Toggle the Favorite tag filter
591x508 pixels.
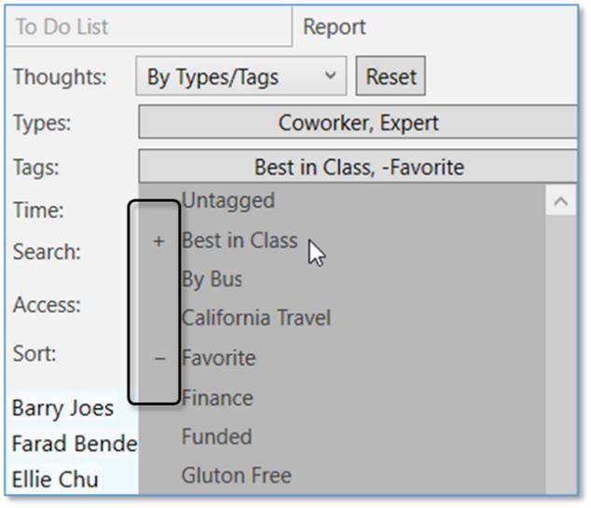218,358
